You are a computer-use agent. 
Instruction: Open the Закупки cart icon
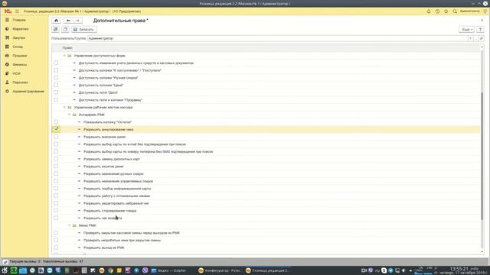tap(7, 37)
